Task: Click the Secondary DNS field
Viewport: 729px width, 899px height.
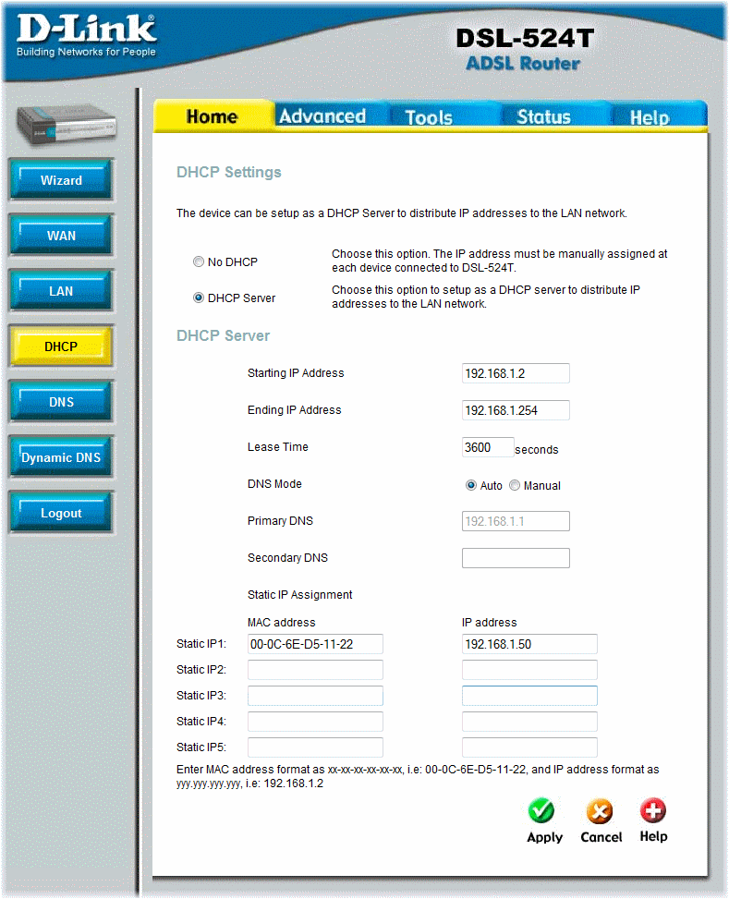Action: [x=516, y=558]
